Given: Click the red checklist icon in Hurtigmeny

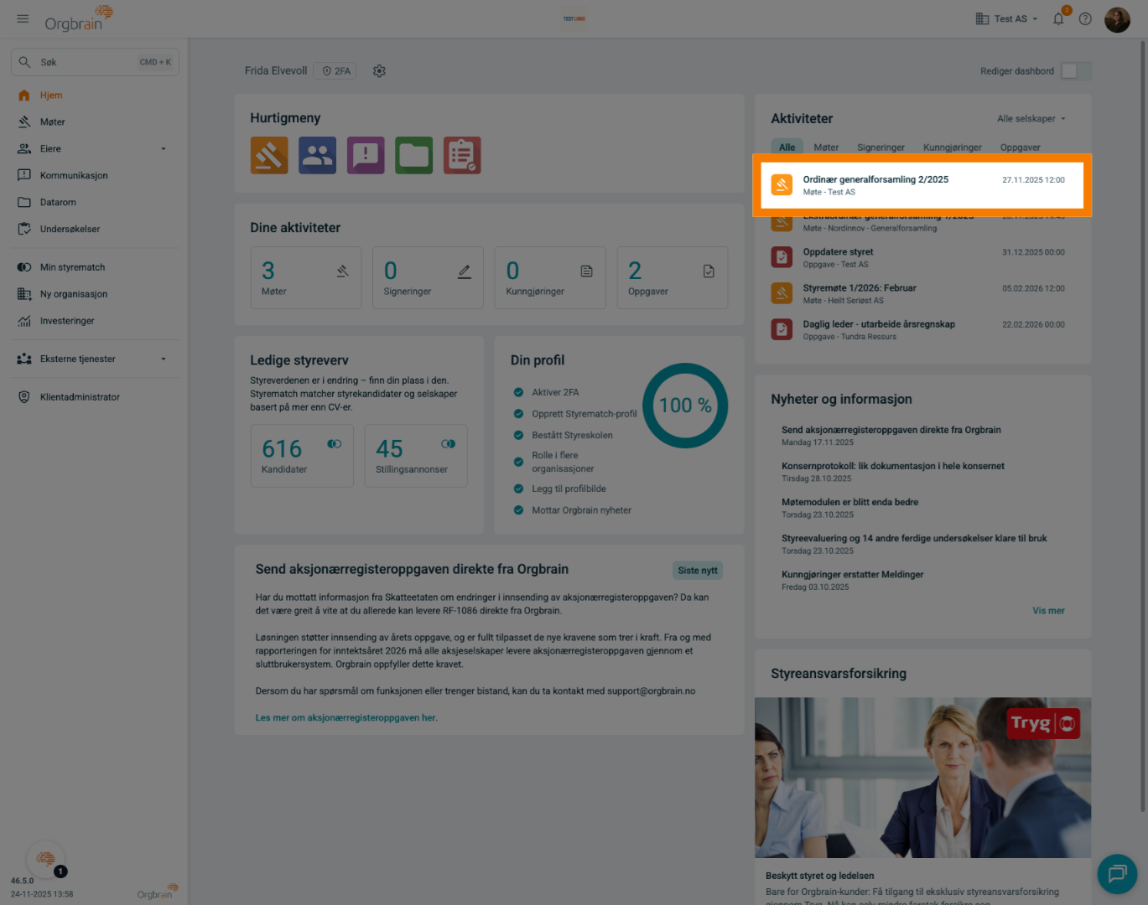Looking at the screenshot, I should click(x=462, y=156).
